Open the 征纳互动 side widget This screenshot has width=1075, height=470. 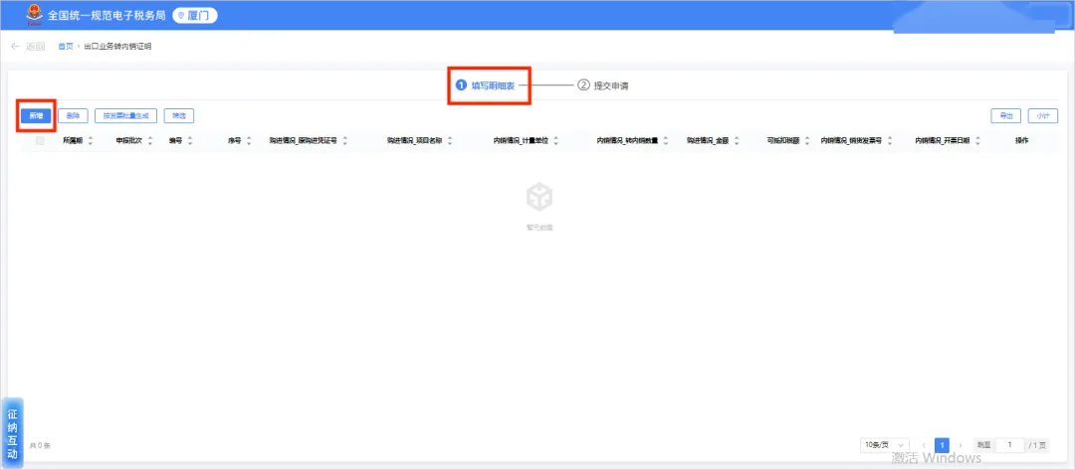pos(12,432)
